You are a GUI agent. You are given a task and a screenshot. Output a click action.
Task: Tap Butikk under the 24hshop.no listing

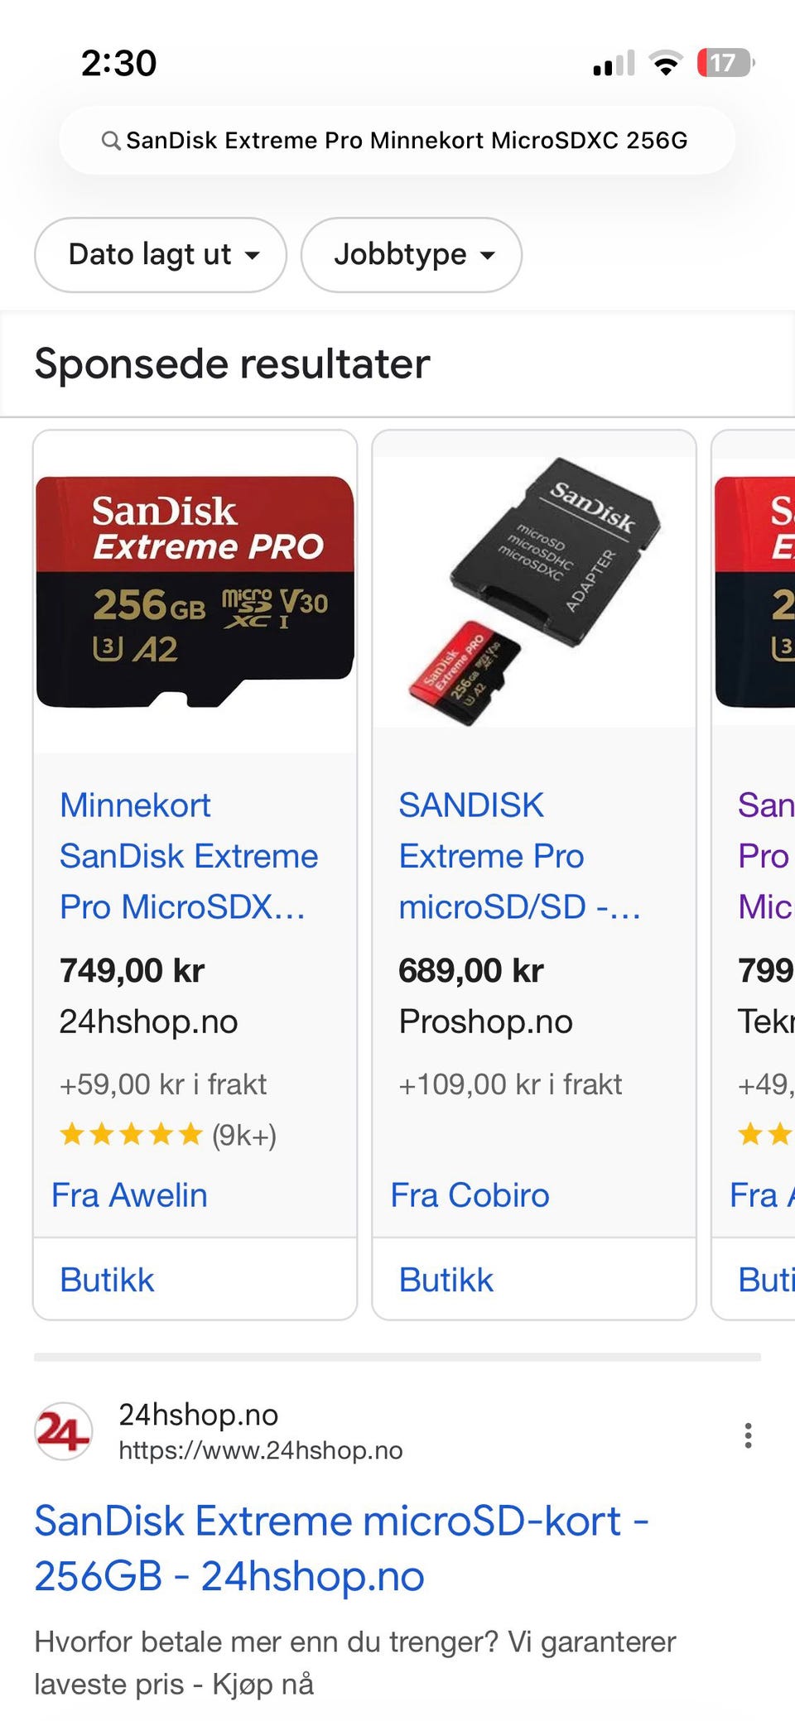pos(107,1280)
